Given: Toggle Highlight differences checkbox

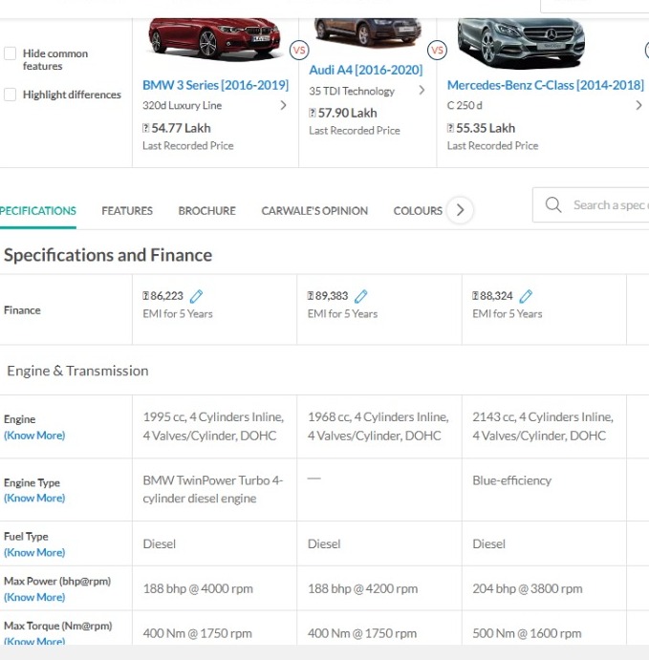Looking at the screenshot, I should 11,95.
